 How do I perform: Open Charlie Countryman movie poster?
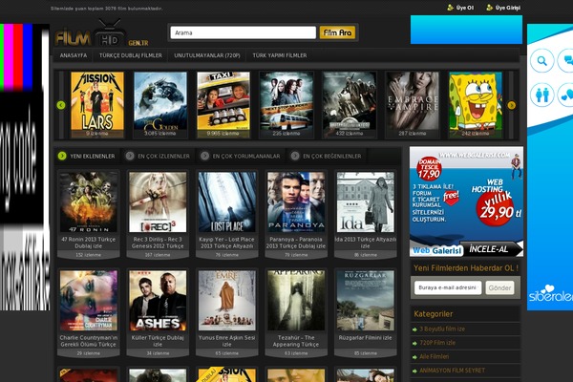coord(89,301)
